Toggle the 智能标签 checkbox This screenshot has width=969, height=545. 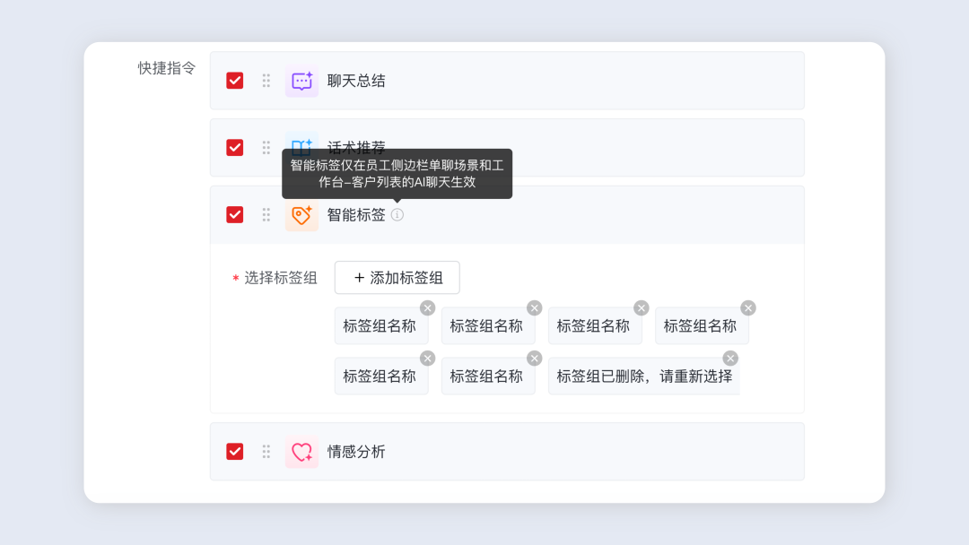234,214
